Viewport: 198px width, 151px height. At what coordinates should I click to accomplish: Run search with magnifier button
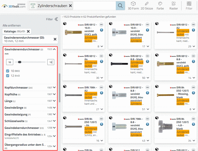120,6
